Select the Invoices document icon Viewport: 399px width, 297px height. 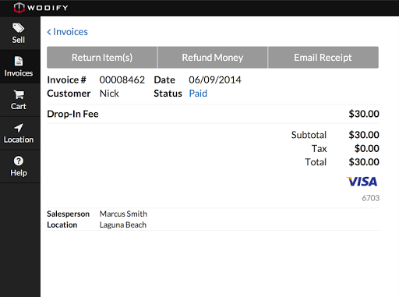click(19, 62)
